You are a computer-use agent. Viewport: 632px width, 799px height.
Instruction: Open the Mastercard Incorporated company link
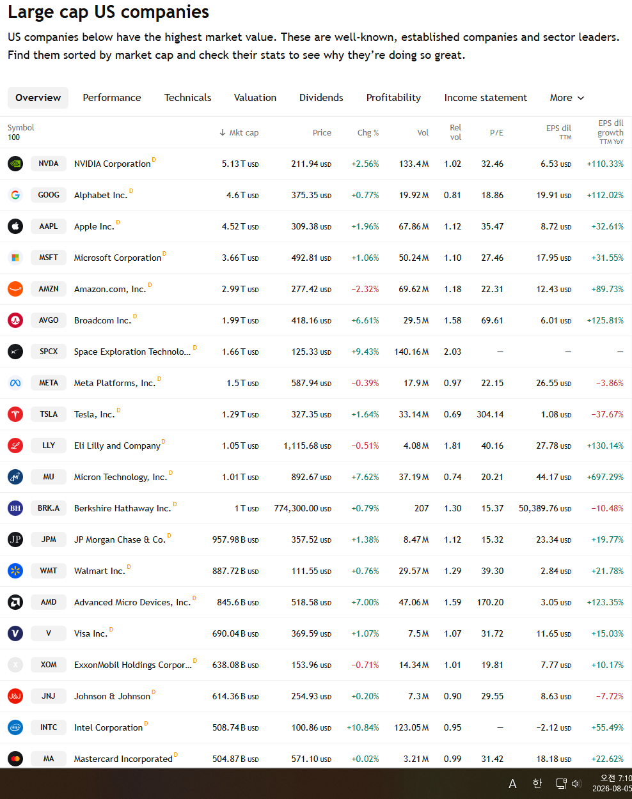coord(123,759)
